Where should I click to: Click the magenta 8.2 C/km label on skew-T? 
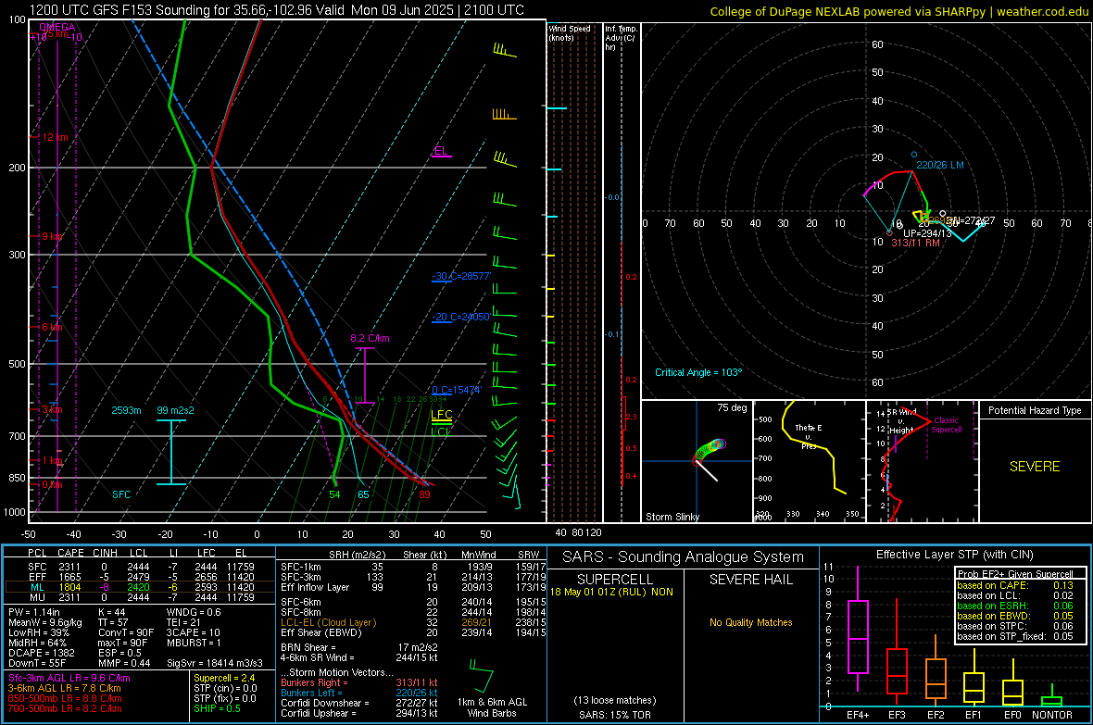pyautogui.click(x=370, y=338)
